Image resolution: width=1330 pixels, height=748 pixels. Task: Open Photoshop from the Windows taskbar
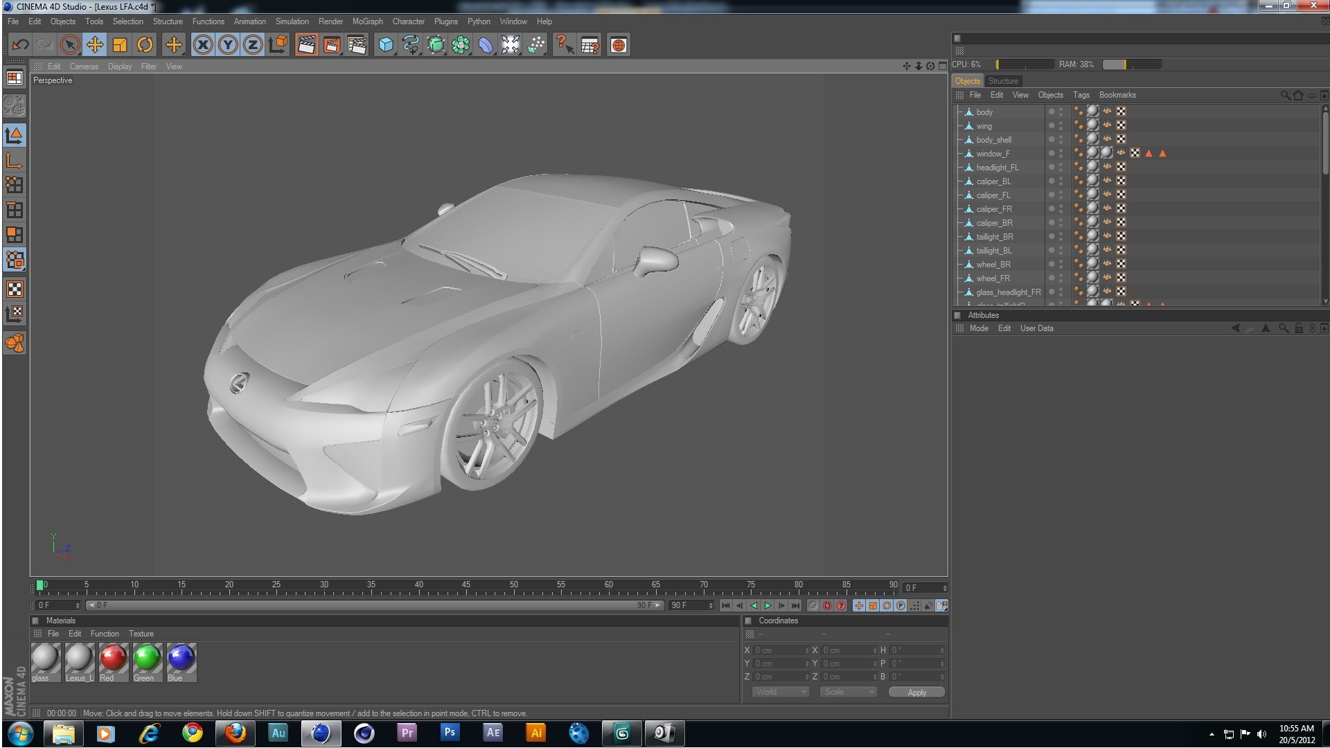coord(450,733)
